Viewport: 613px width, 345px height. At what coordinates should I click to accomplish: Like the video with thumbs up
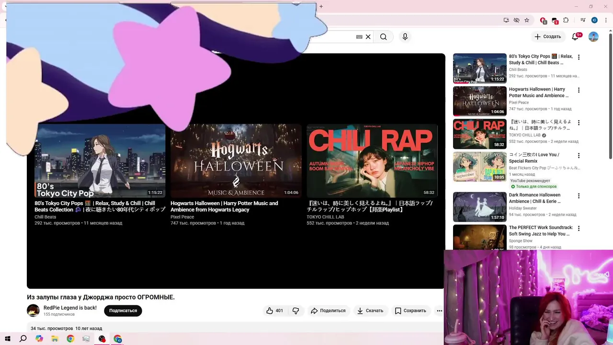pos(274,310)
